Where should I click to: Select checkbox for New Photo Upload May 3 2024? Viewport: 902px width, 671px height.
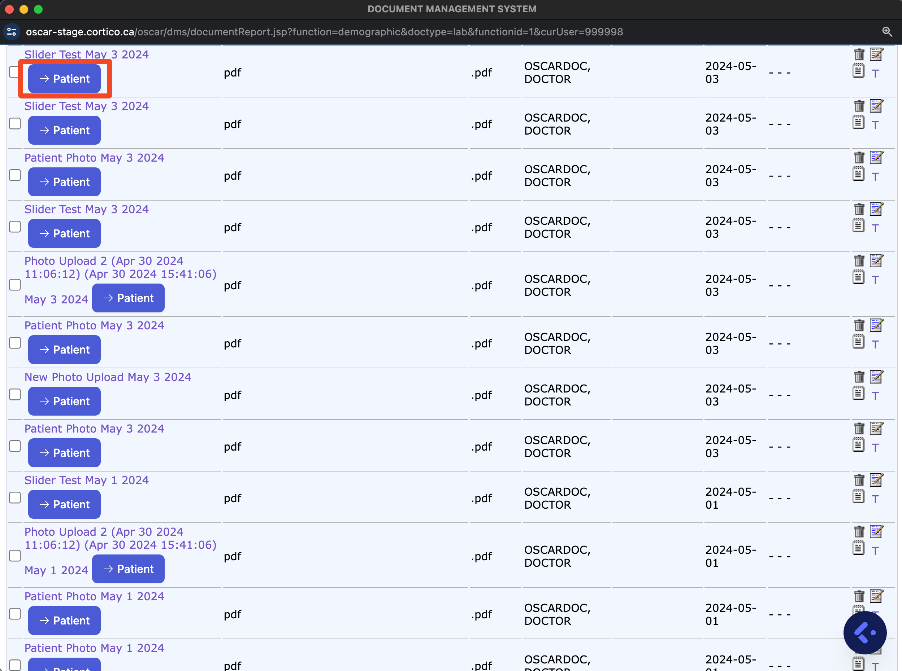[x=15, y=394]
